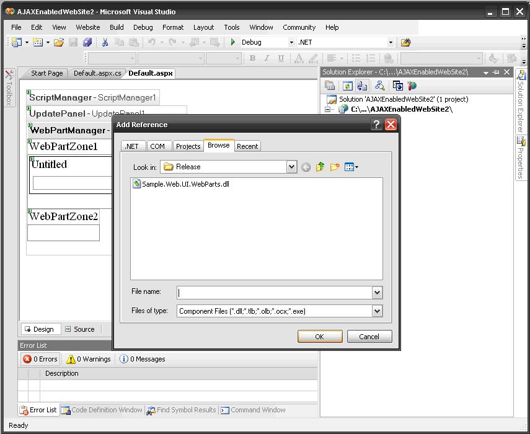The width and height of the screenshot is (530, 434).
Task: Click the Cut scissors icon
Action: (105, 42)
